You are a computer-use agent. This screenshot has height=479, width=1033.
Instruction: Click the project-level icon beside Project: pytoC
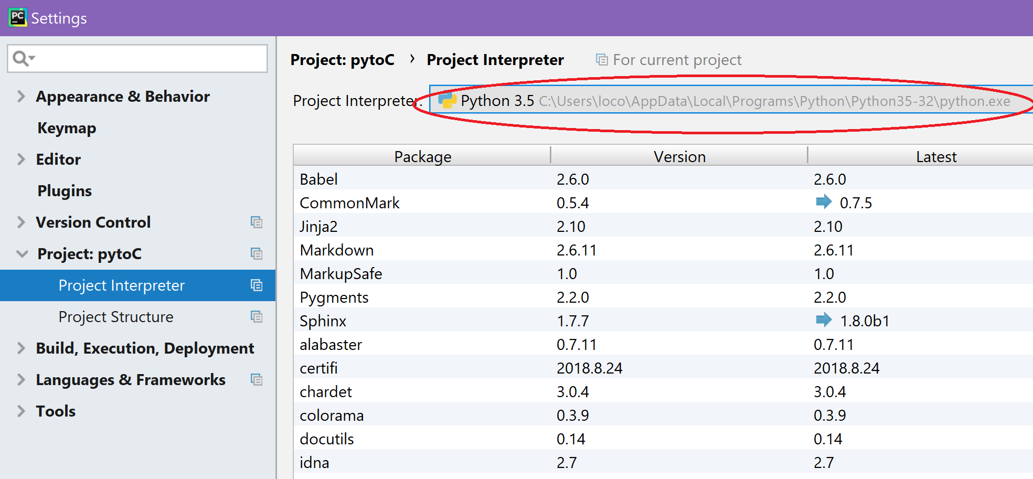pyautogui.click(x=256, y=254)
